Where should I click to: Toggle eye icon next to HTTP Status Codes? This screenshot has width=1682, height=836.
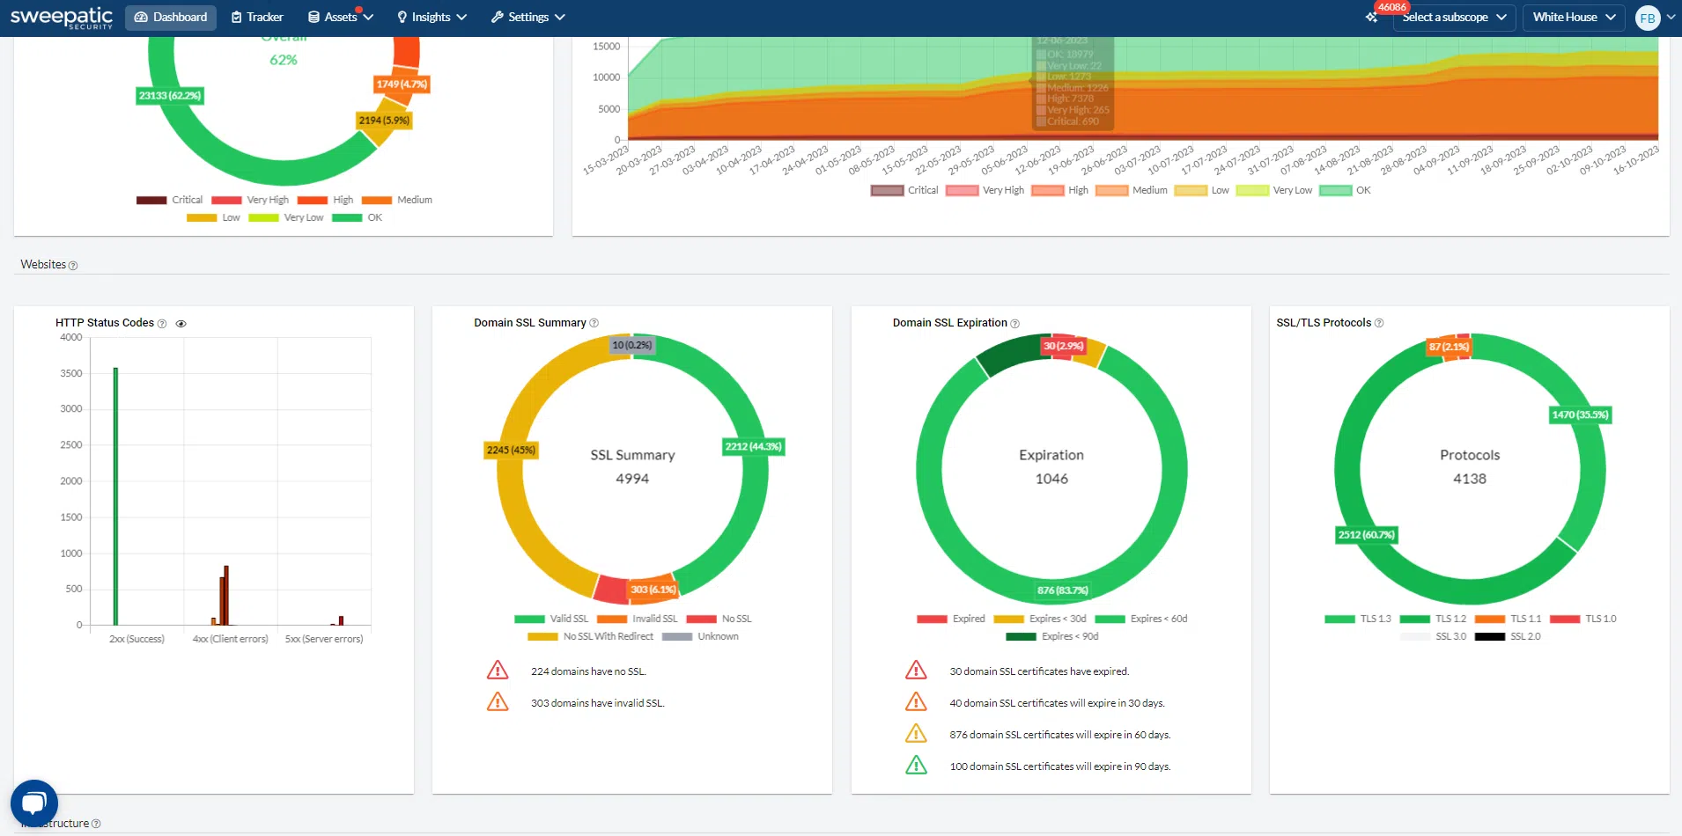click(181, 324)
